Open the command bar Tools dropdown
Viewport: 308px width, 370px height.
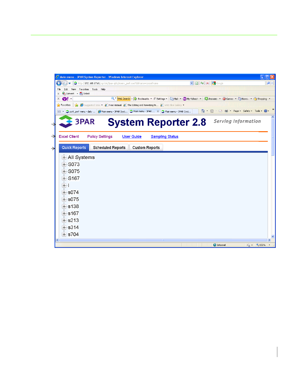pos(258,111)
